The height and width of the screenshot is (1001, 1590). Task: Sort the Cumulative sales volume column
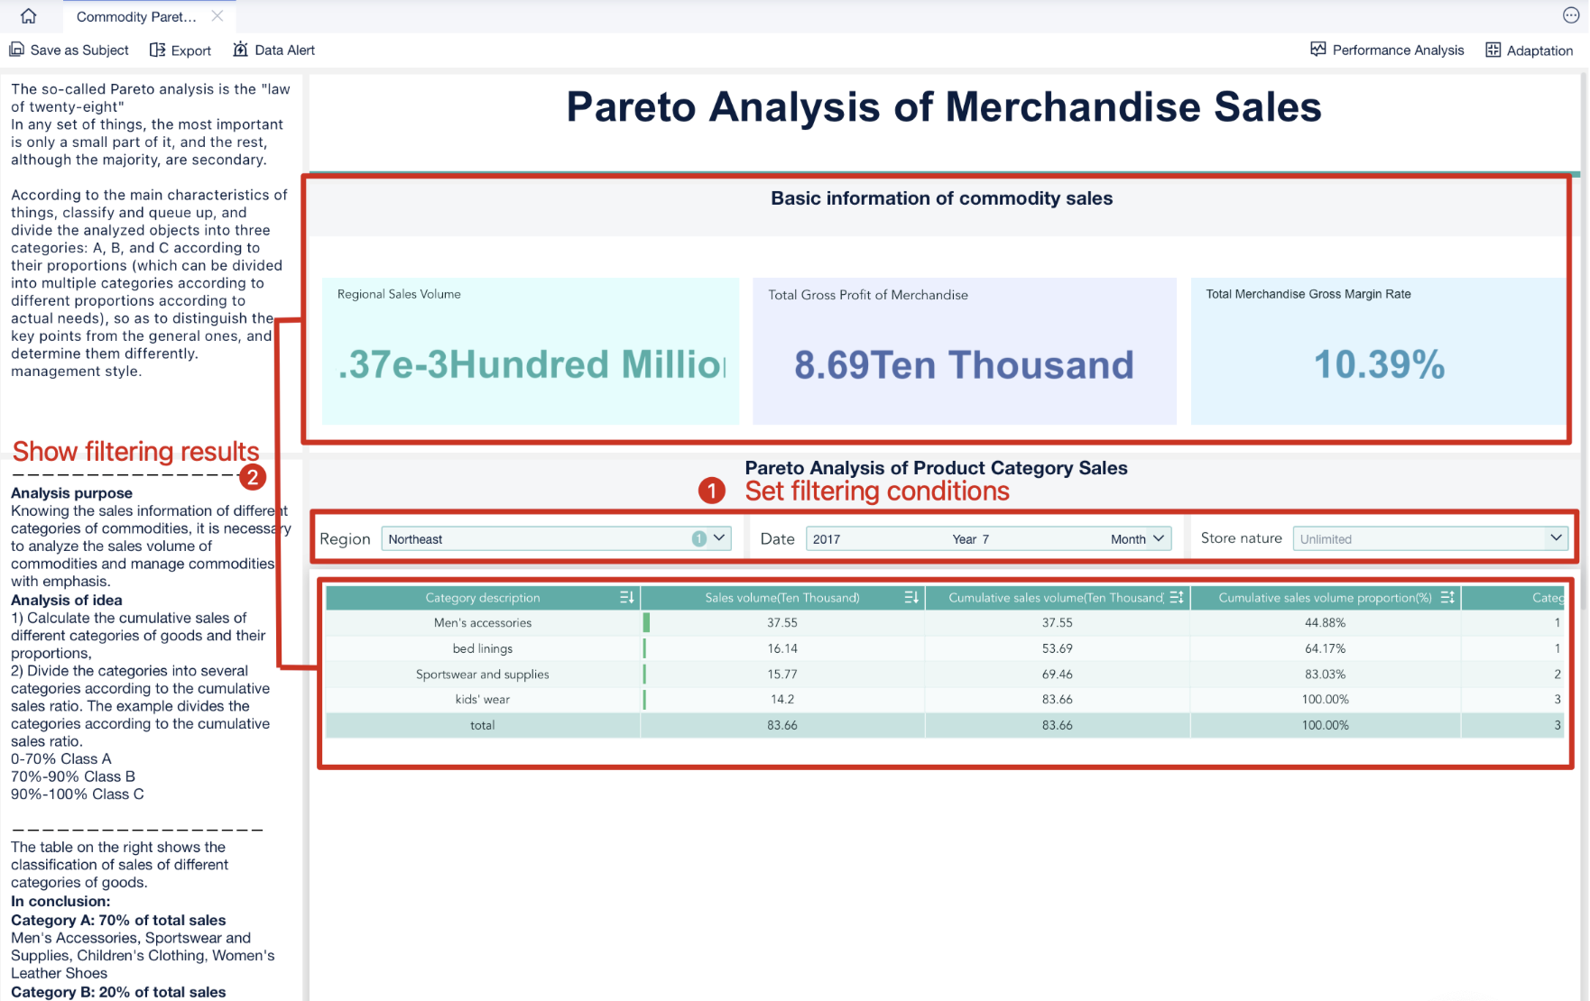click(1176, 598)
